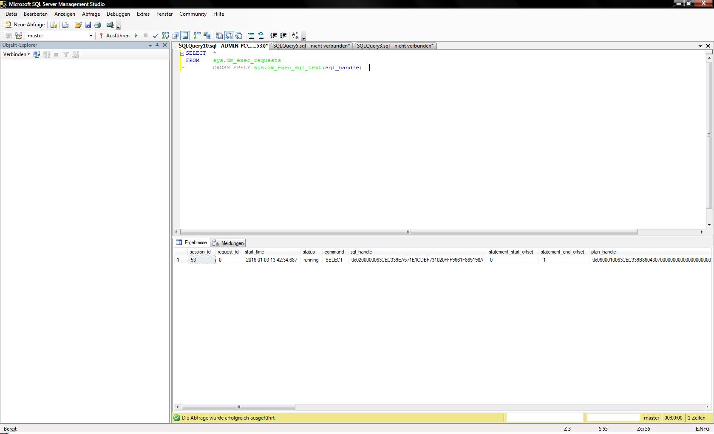The image size is (714, 434).
Task: Switch to the SQLQuery3.sql tab
Action: point(395,46)
